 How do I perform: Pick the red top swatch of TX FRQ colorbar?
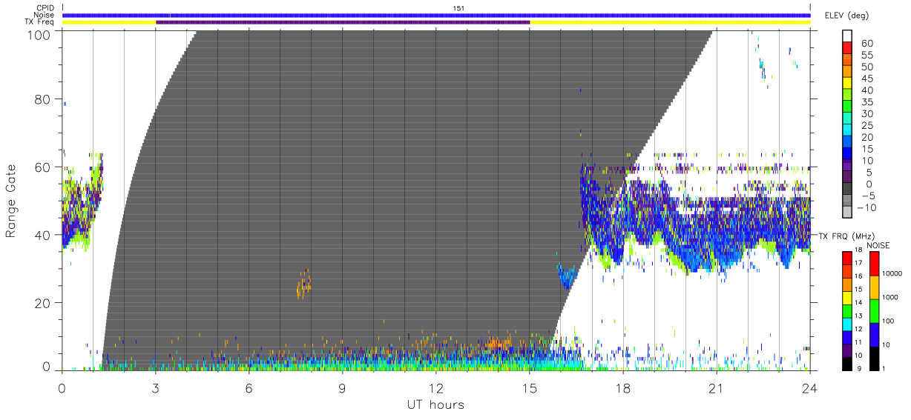click(x=846, y=259)
